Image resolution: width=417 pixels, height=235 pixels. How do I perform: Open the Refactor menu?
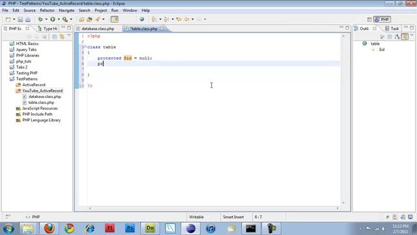click(x=47, y=10)
